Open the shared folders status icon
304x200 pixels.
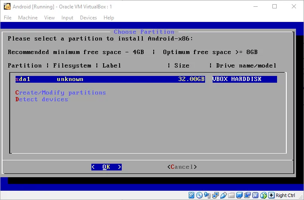coord(231,195)
